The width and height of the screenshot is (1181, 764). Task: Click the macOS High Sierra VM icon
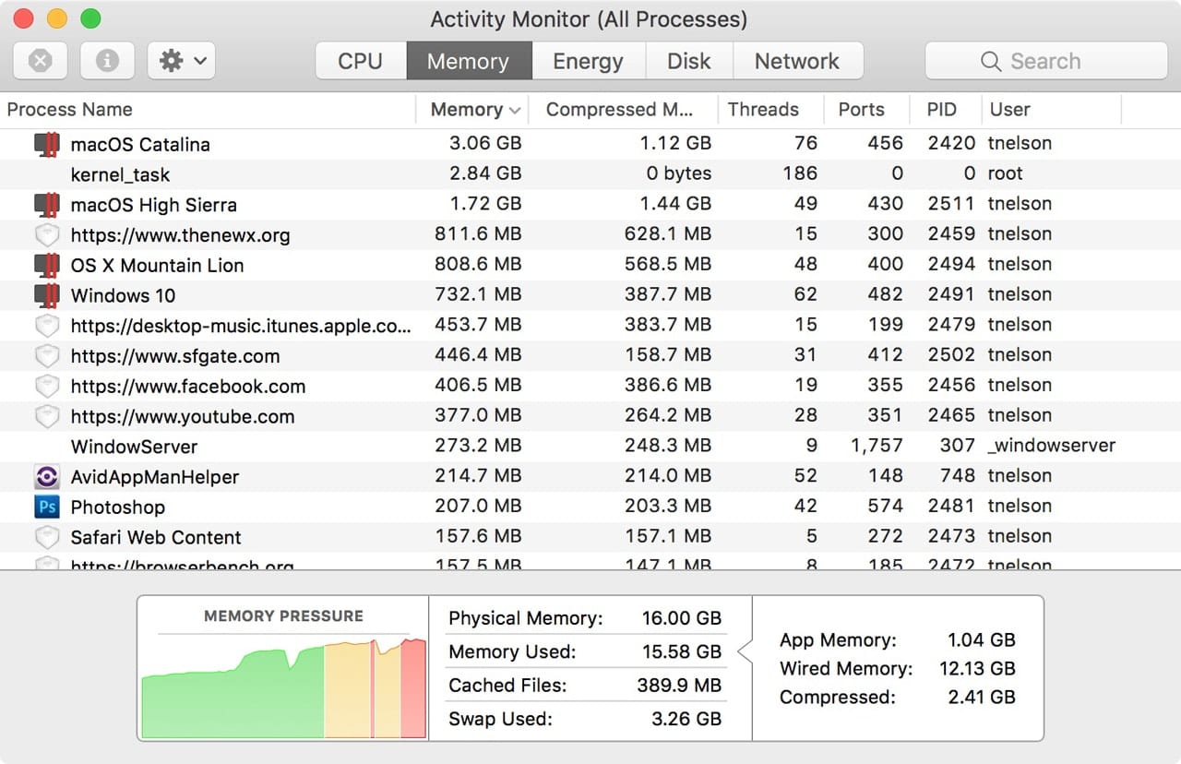[x=49, y=204]
